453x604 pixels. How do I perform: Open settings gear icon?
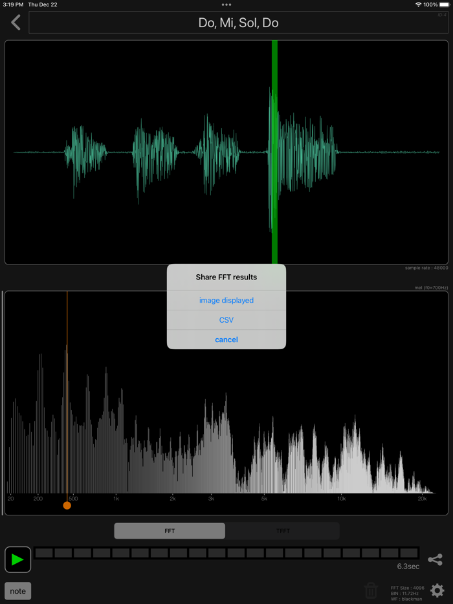click(437, 590)
